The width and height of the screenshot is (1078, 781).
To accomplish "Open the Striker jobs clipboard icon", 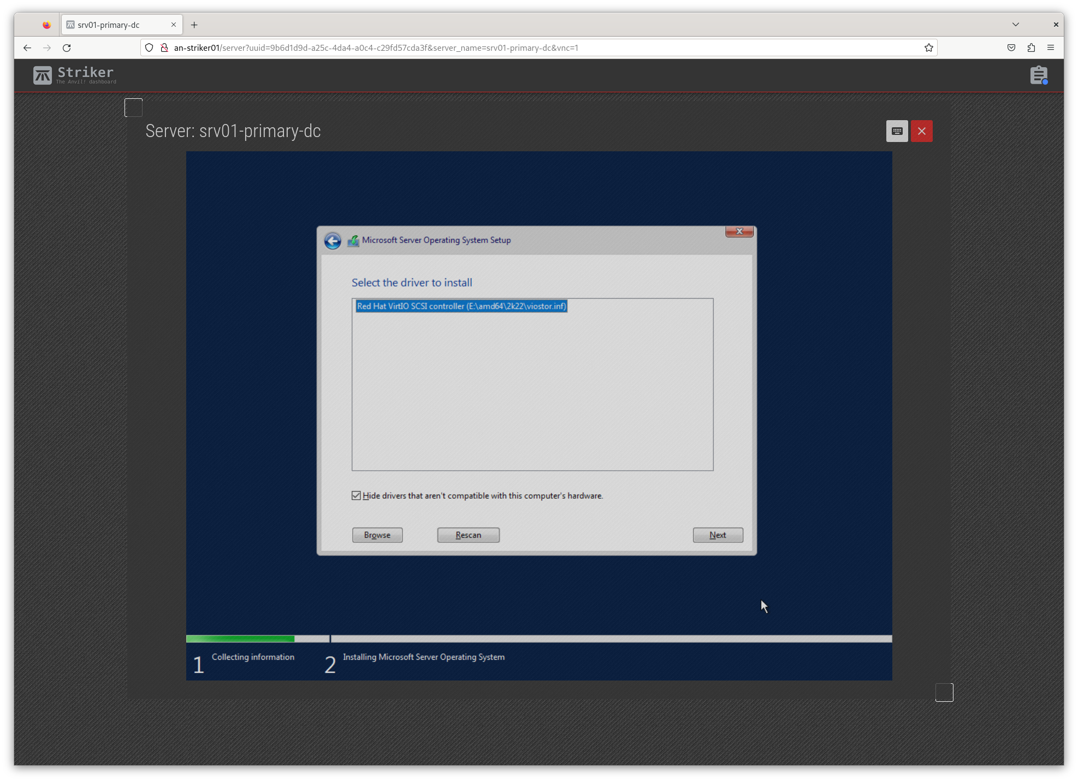I will [x=1039, y=75].
